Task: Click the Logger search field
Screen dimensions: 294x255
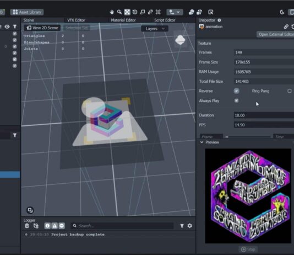Action: coord(122,226)
